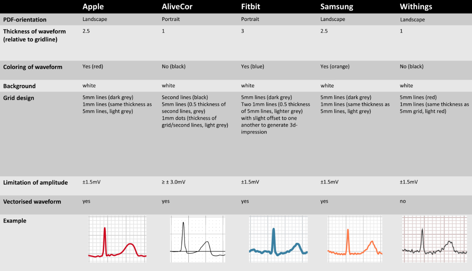Click the Withings 'no' vectorised waveform cell

403,201
